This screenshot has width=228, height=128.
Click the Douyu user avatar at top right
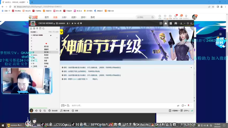coord(195,17)
